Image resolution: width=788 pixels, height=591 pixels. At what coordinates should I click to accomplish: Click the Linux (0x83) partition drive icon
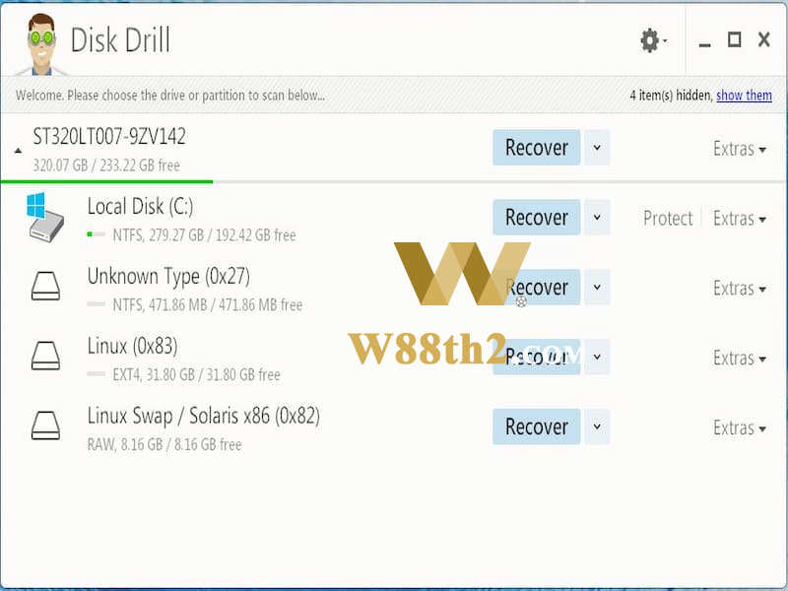click(45, 356)
